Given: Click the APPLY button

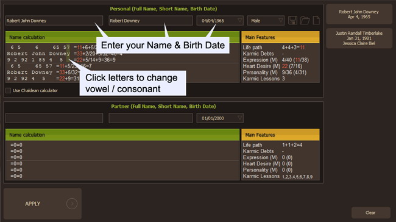Looking at the screenshot, I should pyautogui.click(x=43, y=204).
